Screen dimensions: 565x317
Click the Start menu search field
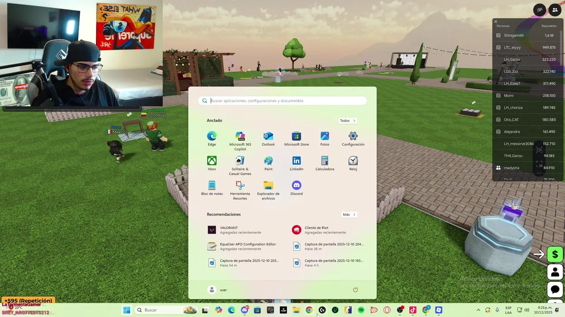(282, 101)
